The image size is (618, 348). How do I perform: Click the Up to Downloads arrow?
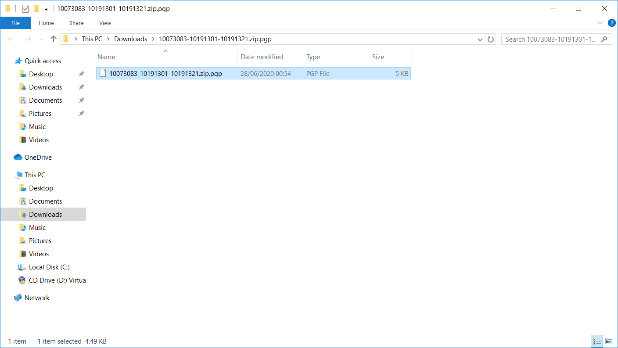tap(54, 39)
